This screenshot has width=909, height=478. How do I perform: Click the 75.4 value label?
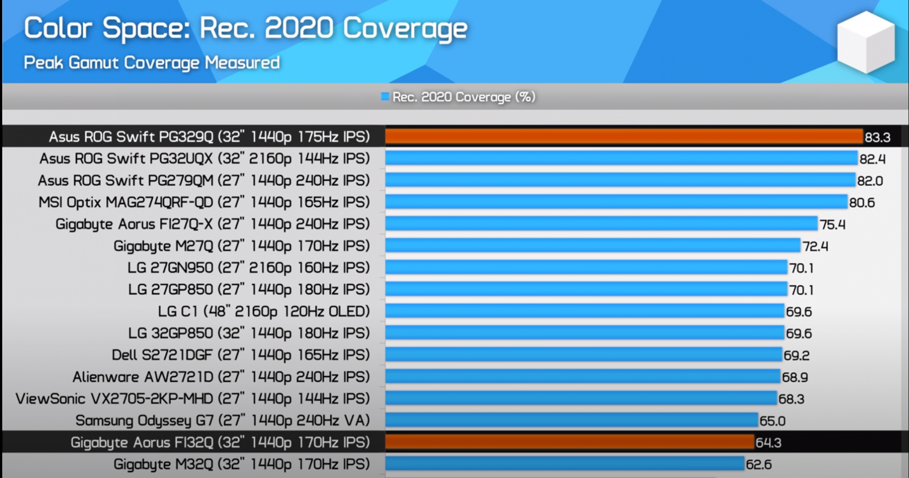pos(832,225)
